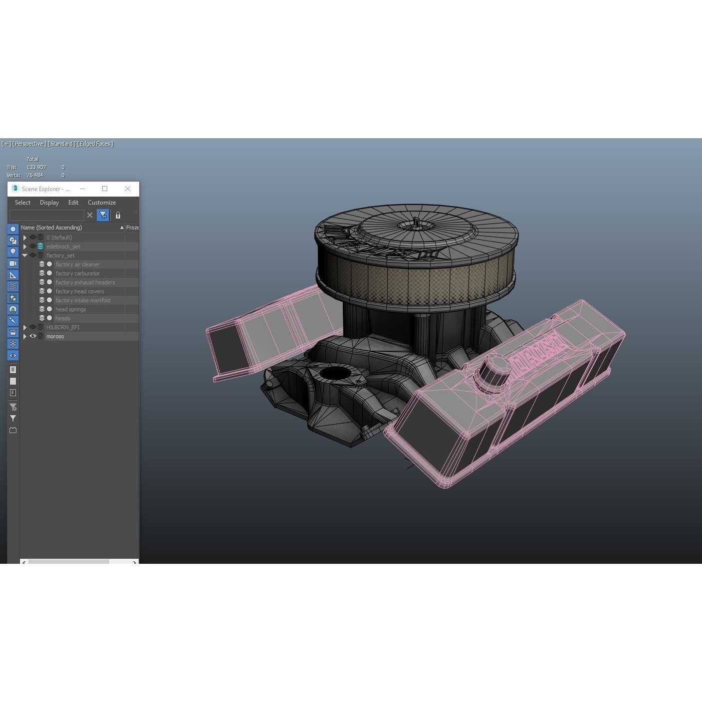The width and height of the screenshot is (702, 702).
Task: Clear the search field with the X button
Action: click(90, 215)
